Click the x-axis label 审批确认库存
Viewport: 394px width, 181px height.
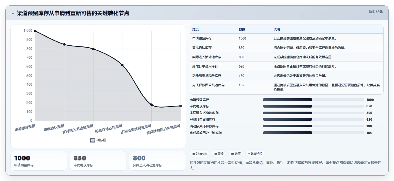[x=54, y=128]
